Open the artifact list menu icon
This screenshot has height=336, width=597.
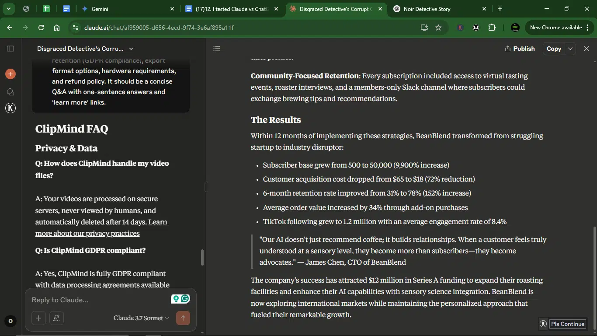pyautogui.click(x=217, y=49)
